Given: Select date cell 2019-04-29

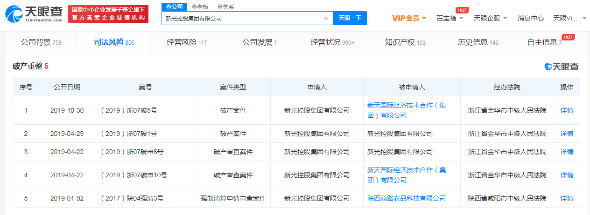Looking at the screenshot, I should coord(67,134).
